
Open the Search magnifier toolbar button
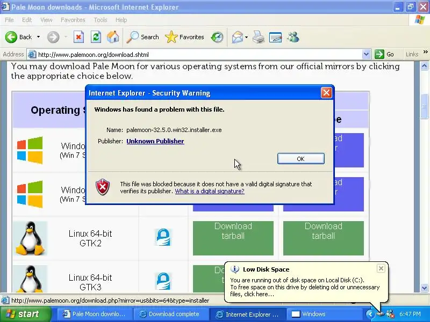(x=142, y=37)
